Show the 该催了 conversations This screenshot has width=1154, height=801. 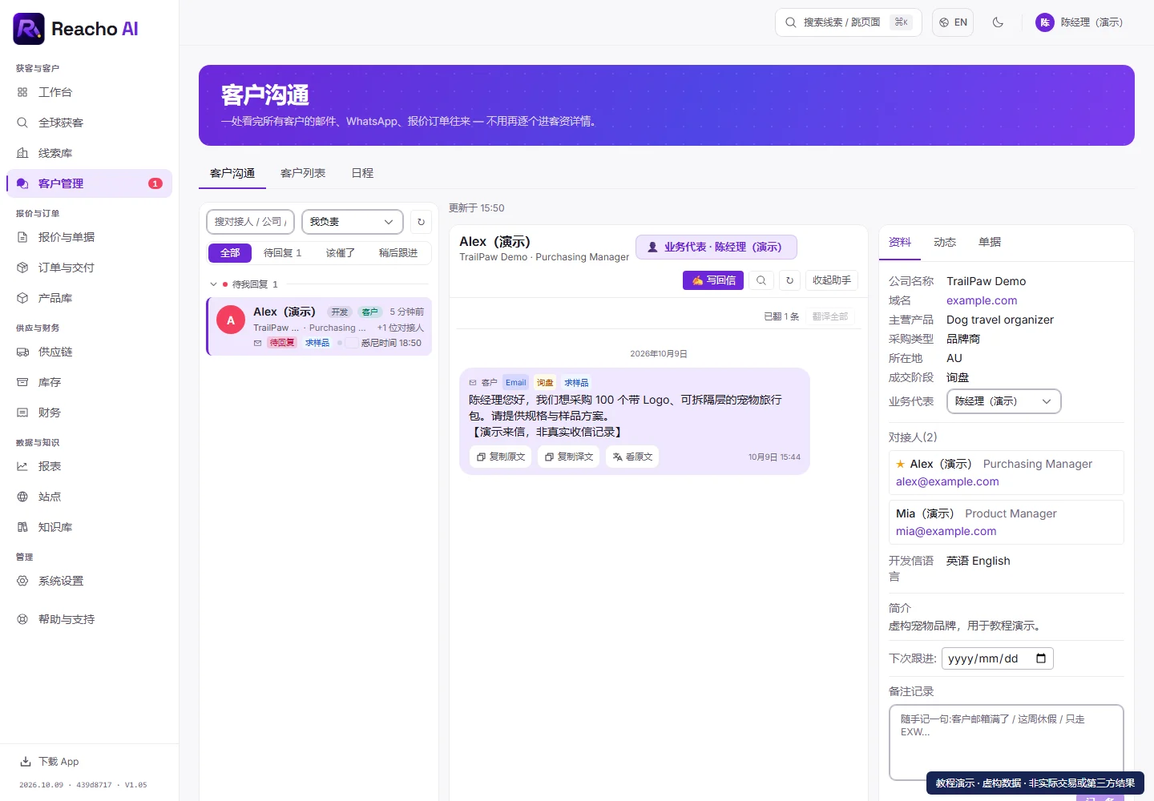341,253
